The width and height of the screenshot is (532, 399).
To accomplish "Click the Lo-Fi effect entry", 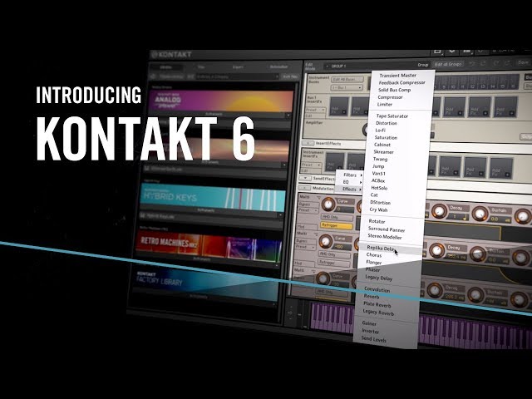I will point(380,131).
